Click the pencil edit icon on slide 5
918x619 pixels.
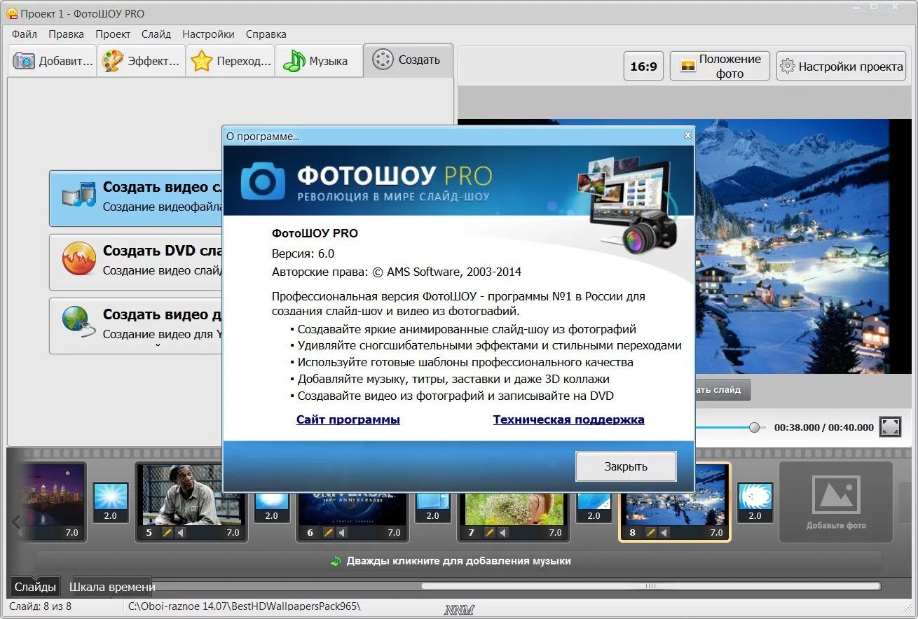click(167, 533)
